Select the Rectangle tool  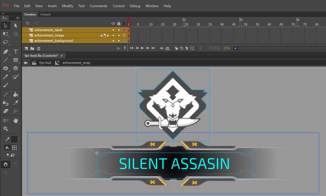(16, 60)
